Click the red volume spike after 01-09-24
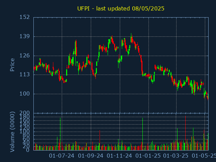The height and width of the screenshot is (162, 216). coord(100,140)
